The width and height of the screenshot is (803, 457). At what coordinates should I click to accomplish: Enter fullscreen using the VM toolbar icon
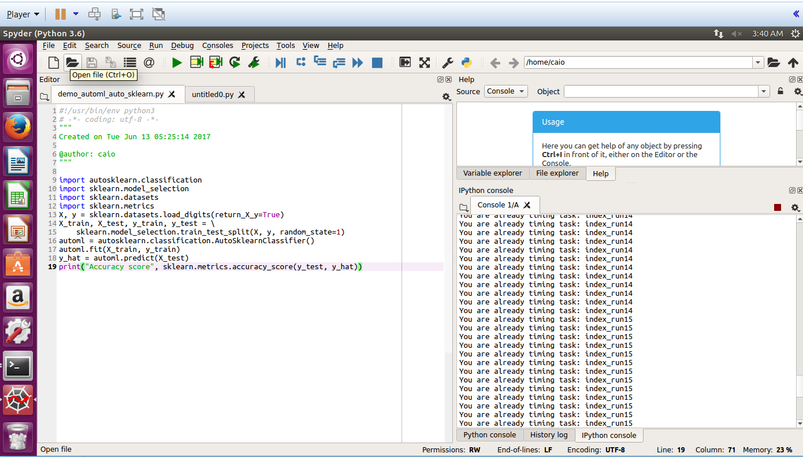pyautogui.click(x=136, y=13)
